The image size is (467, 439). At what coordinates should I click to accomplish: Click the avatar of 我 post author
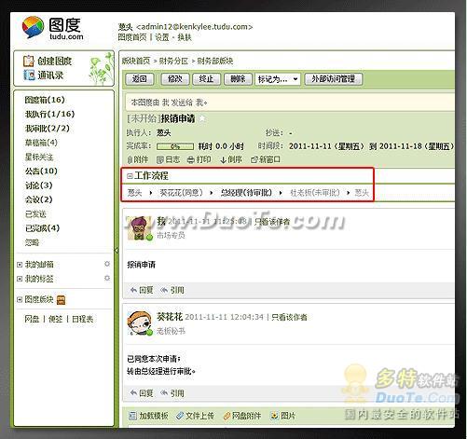[x=140, y=228]
